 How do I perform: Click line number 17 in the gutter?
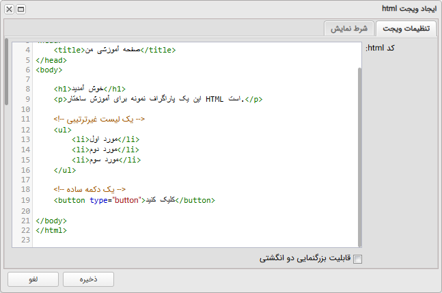[x=25, y=180]
